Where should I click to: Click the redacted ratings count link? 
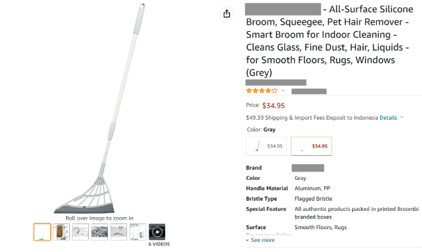pos(309,91)
